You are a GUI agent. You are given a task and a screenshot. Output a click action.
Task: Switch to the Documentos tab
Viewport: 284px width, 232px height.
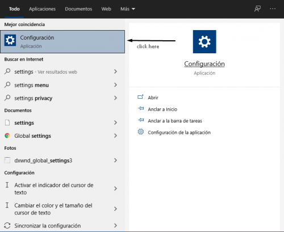click(x=78, y=9)
